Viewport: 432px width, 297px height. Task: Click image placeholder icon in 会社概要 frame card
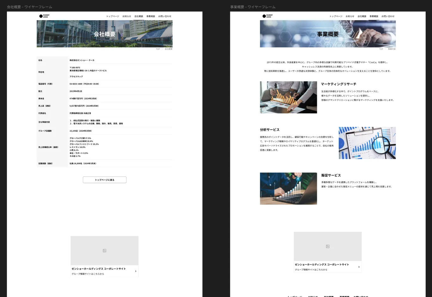tap(104, 251)
